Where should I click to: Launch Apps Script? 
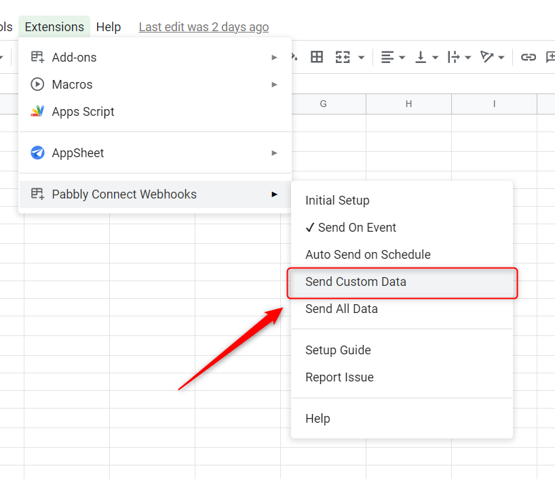(155, 112)
